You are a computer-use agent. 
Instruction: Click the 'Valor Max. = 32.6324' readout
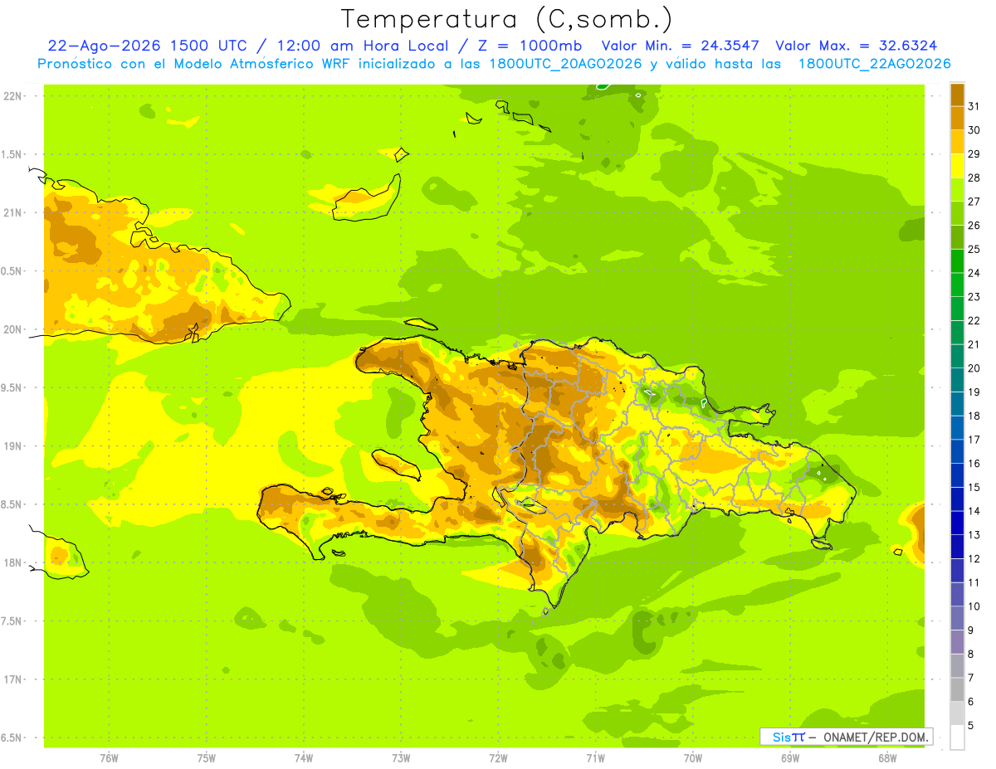click(857, 46)
